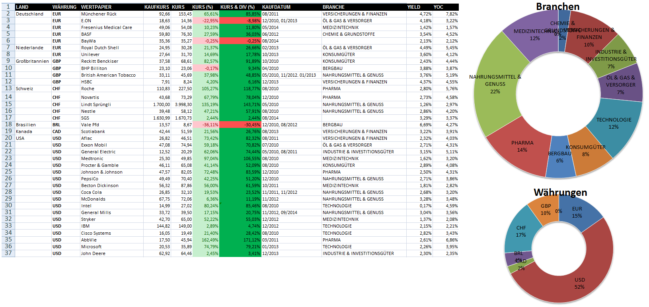Click the KAUFKURS column header
The image size is (649, 307).
coord(157,7)
